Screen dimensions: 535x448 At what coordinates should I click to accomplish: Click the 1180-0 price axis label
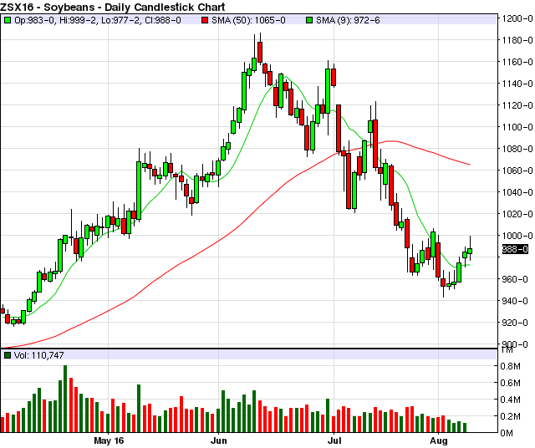pyautogui.click(x=517, y=40)
